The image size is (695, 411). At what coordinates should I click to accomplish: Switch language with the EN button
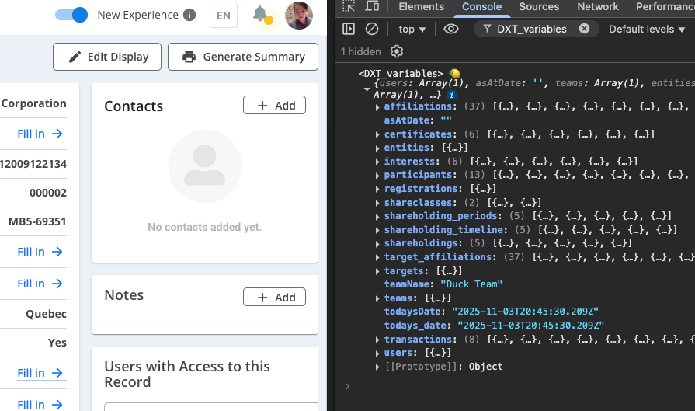(x=224, y=15)
